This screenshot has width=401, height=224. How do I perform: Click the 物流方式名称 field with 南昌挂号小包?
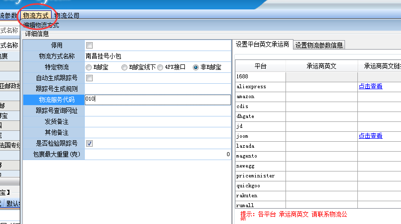pos(158,56)
